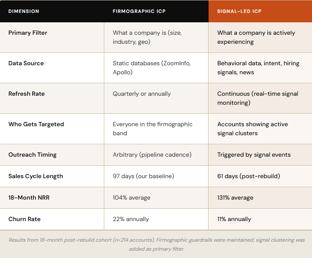Click the 11% annually cell
Screen dimensions: 312x258
(x=234, y=219)
